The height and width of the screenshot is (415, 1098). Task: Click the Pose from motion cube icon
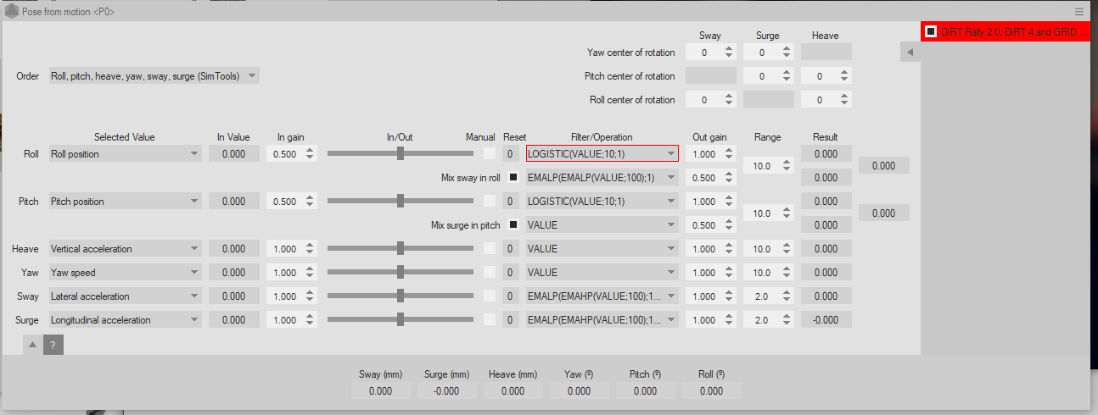click(x=12, y=12)
